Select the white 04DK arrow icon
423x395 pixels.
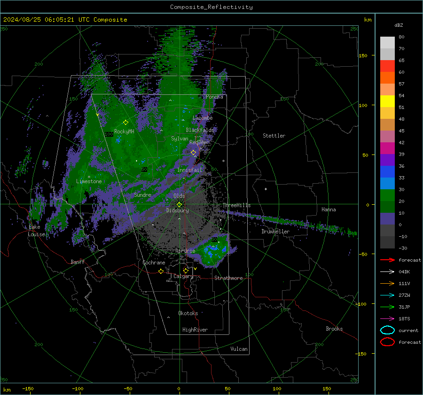click(387, 272)
